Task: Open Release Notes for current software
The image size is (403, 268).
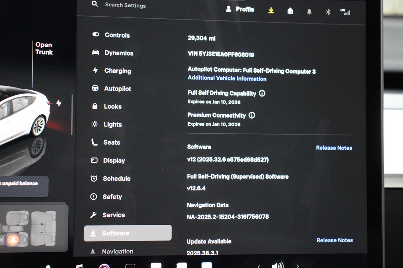Action: tap(334, 148)
